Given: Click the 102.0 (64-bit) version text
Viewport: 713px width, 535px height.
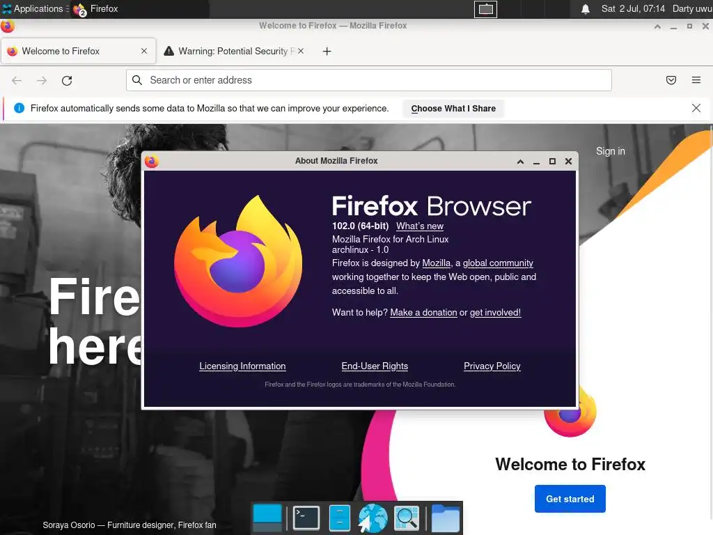Looking at the screenshot, I should 360,226.
